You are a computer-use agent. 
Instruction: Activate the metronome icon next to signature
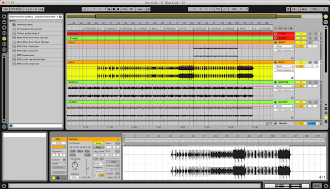[x=41, y=9]
